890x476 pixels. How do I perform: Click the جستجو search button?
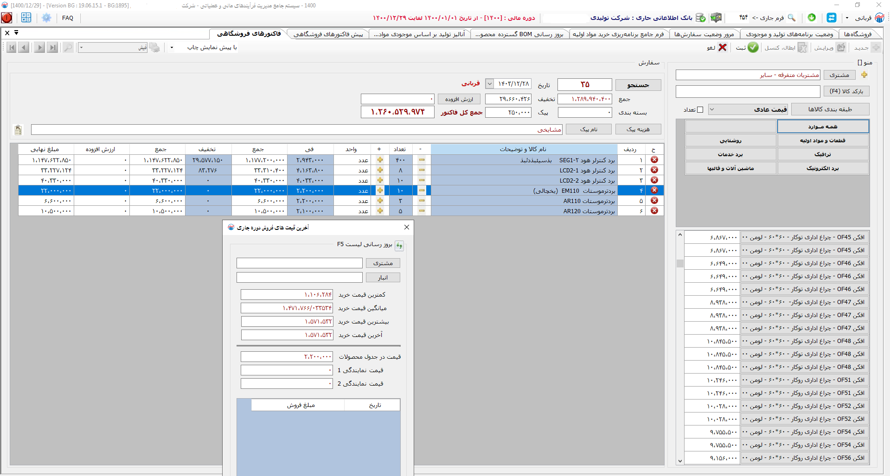pyautogui.click(x=638, y=85)
